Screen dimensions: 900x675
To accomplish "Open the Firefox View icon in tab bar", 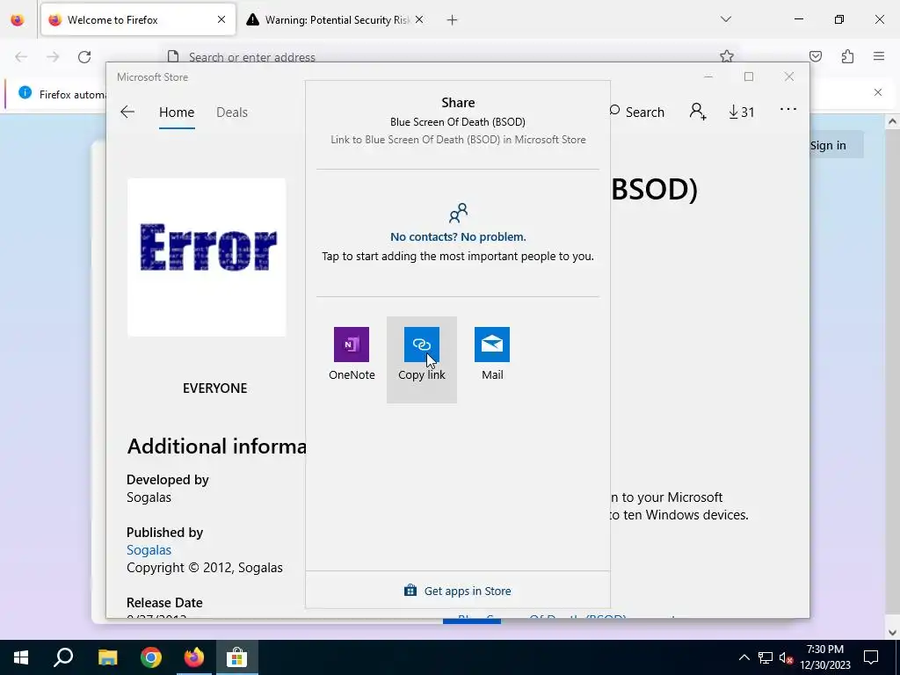I will point(18,20).
